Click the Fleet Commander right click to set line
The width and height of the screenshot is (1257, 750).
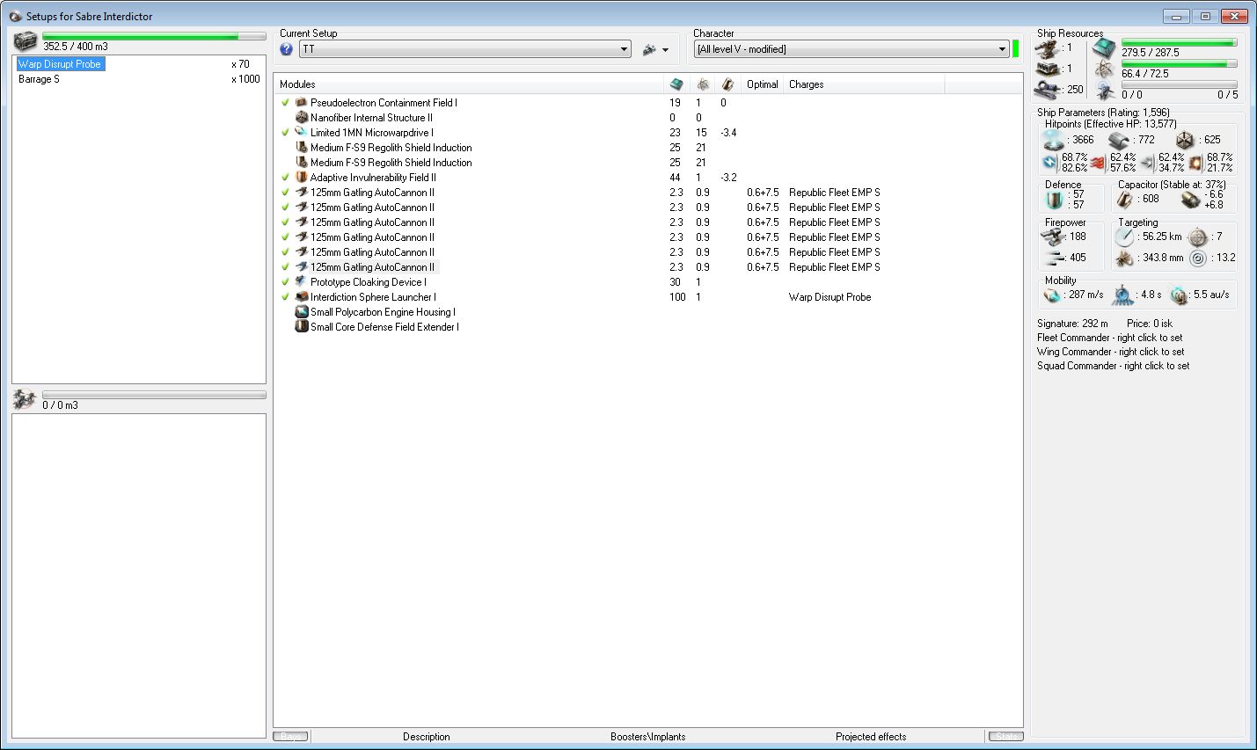[1110, 338]
